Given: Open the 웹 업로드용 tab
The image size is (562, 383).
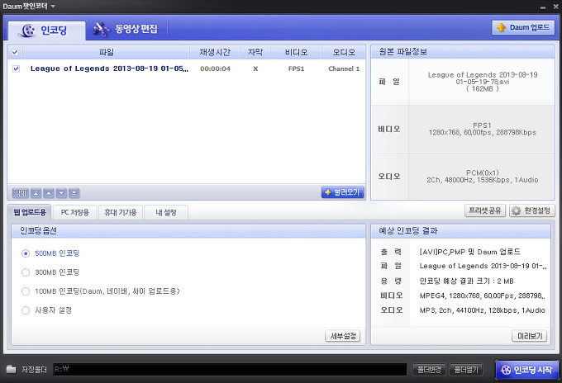Looking at the screenshot, I should tap(30, 212).
